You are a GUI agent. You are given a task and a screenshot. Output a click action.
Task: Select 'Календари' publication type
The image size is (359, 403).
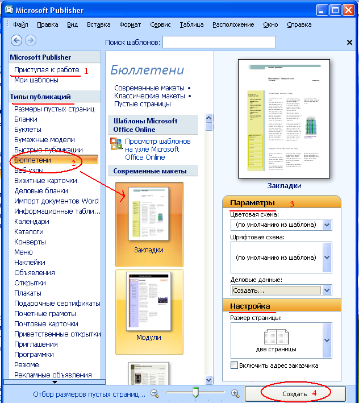tap(32, 222)
